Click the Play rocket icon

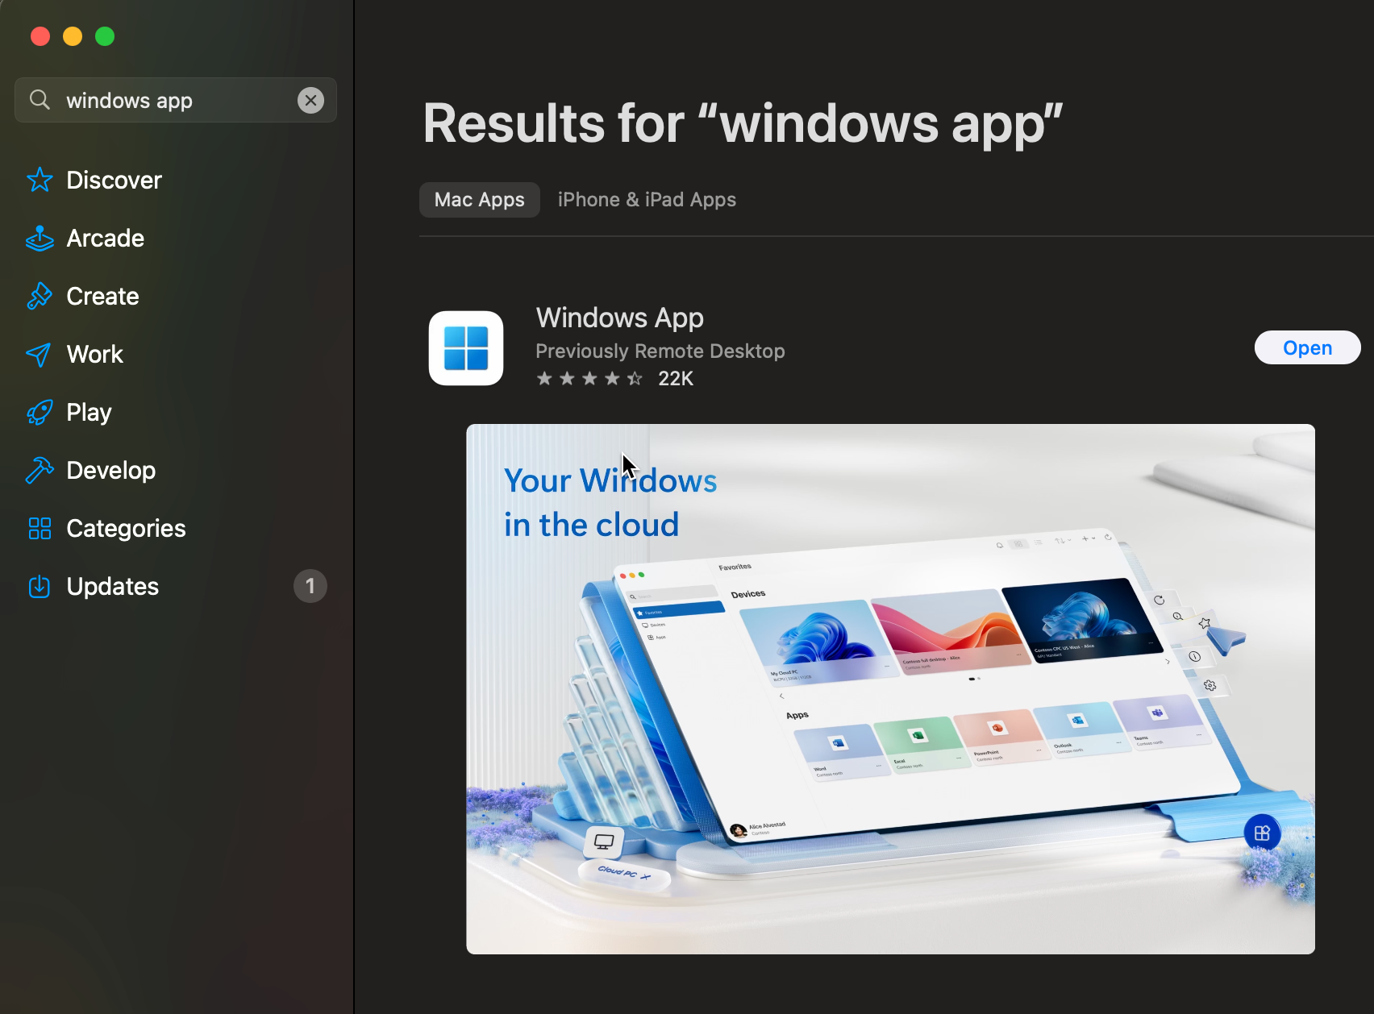[x=40, y=412]
